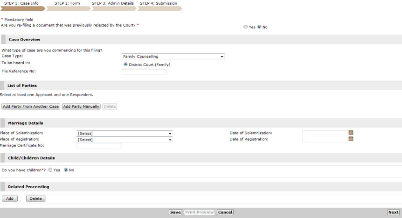Viewport: 402px width, 218px height.
Task: Click Add Party From Another Case
Action: coord(31,106)
